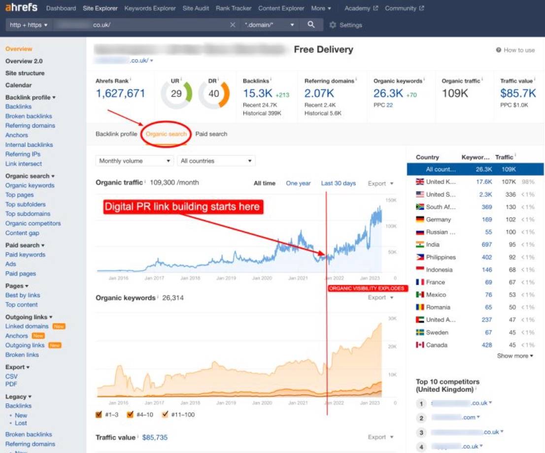
Task: Open the All countries dropdown
Action: point(216,161)
